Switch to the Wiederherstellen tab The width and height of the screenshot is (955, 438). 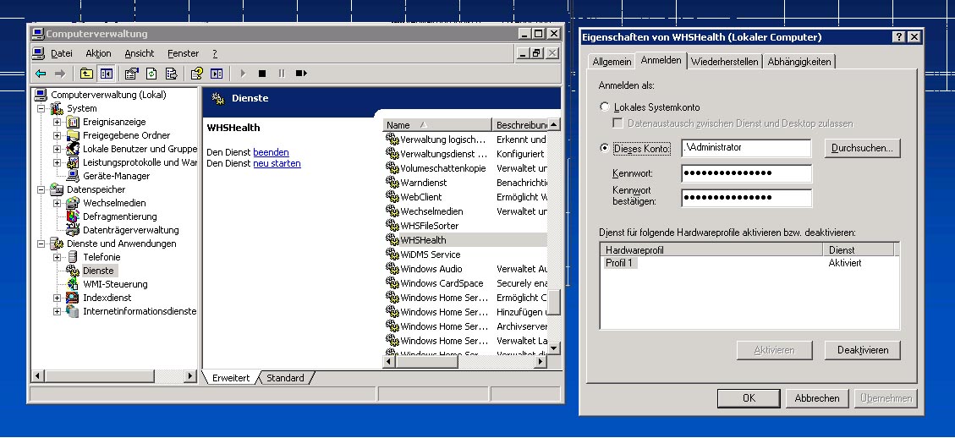[725, 62]
